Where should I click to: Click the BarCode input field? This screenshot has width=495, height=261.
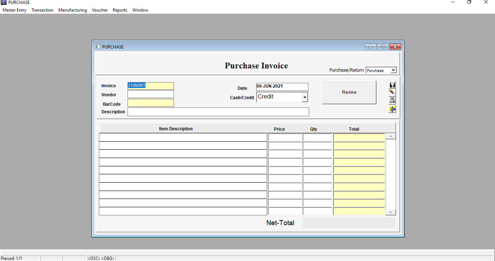(150, 103)
